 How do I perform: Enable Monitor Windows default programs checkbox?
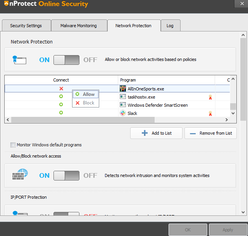click(13, 145)
